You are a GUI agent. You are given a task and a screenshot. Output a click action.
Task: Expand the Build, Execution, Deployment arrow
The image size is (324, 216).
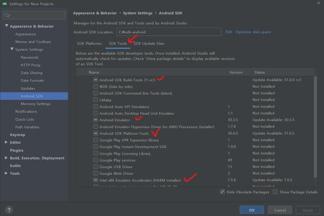6,158
